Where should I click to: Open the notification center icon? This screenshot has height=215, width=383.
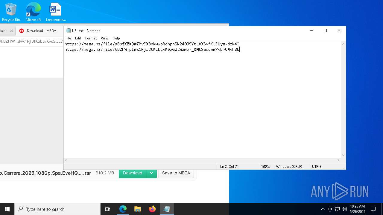373,209
